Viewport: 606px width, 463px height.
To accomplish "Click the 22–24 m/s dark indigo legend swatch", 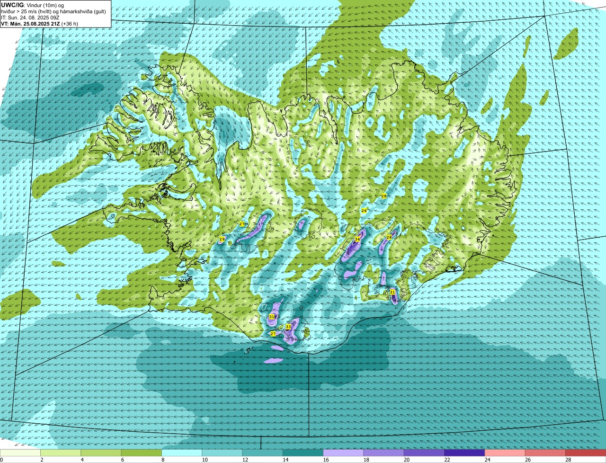I will pyautogui.click(x=464, y=453).
